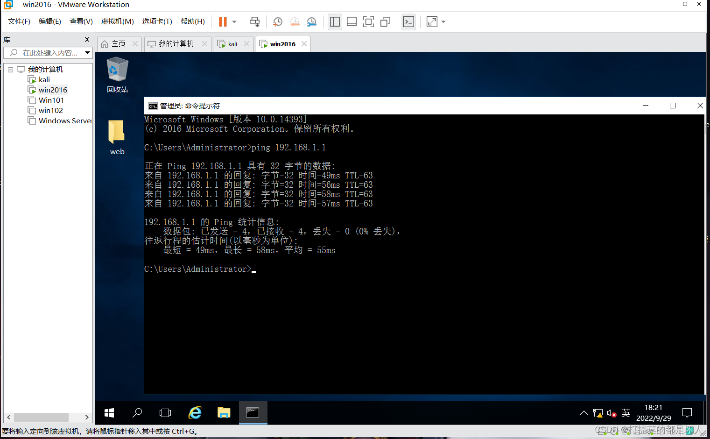Launch Internet Explorer from the guest taskbar
Screen dimensions: 710x439
point(195,413)
